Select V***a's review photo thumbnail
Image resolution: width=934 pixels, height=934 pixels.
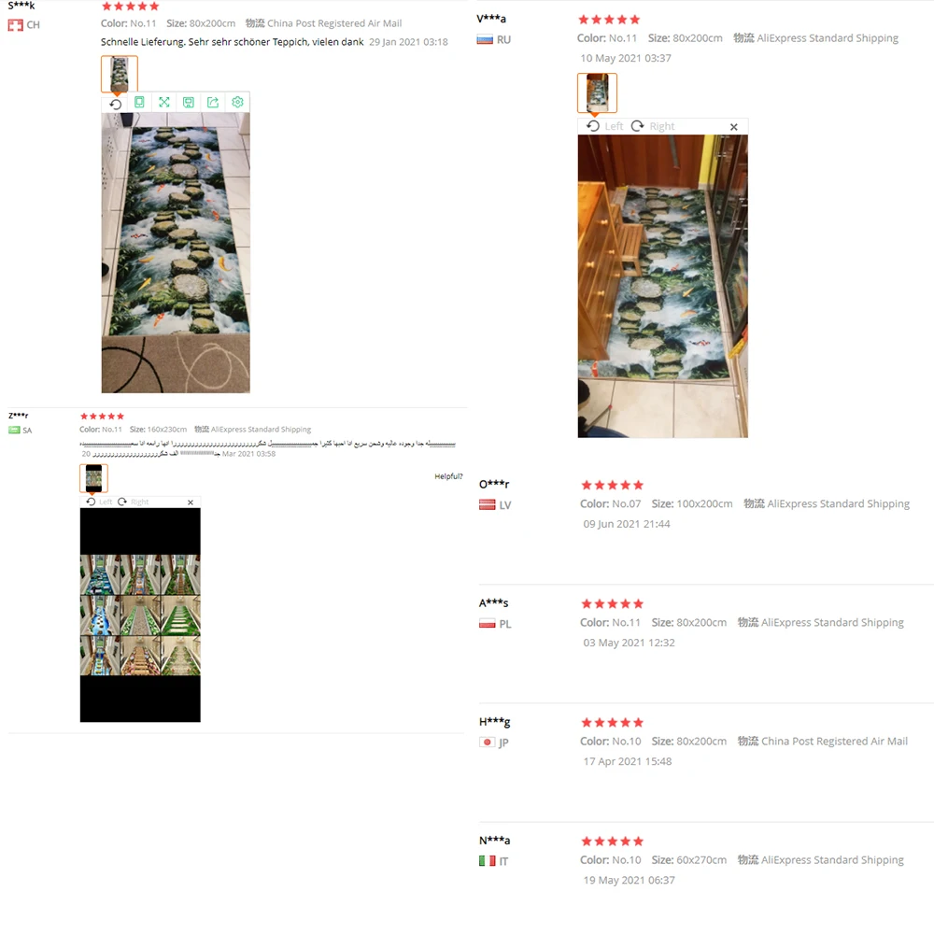597,92
